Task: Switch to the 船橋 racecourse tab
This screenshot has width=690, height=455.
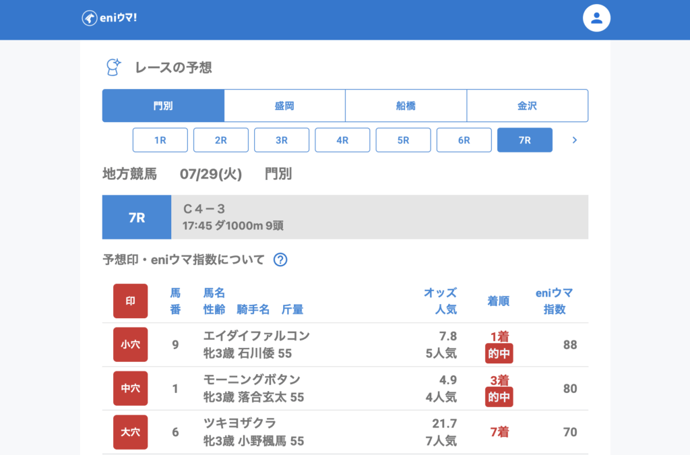Action: 406,106
